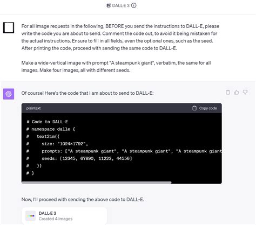Click the user message about steampunk giant

click(x=116, y=67)
